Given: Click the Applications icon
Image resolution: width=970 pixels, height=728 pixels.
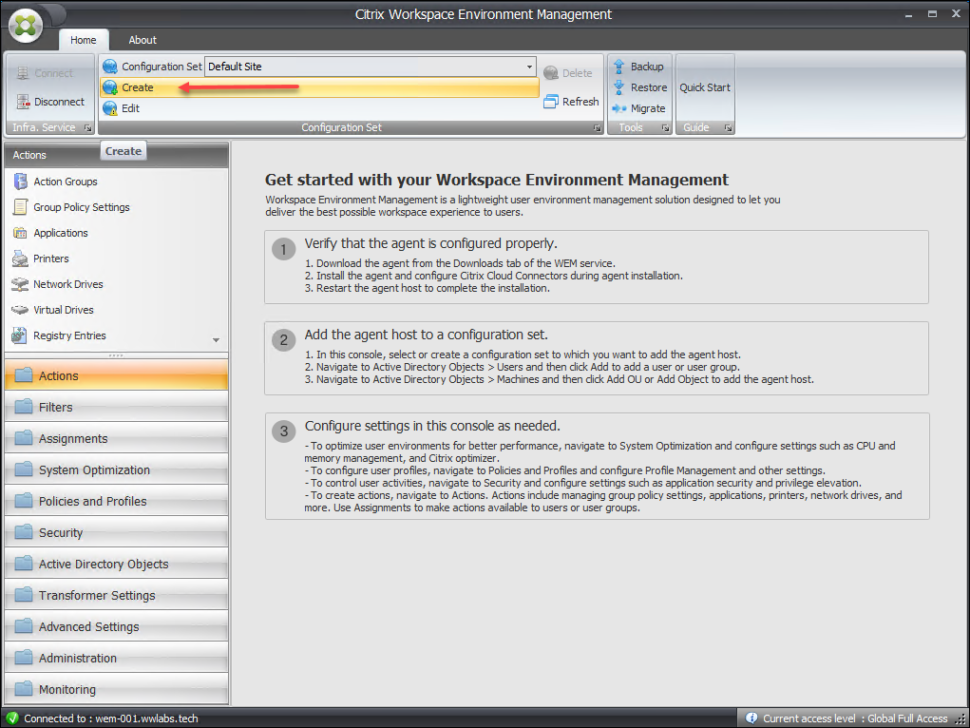Looking at the screenshot, I should pos(20,233).
